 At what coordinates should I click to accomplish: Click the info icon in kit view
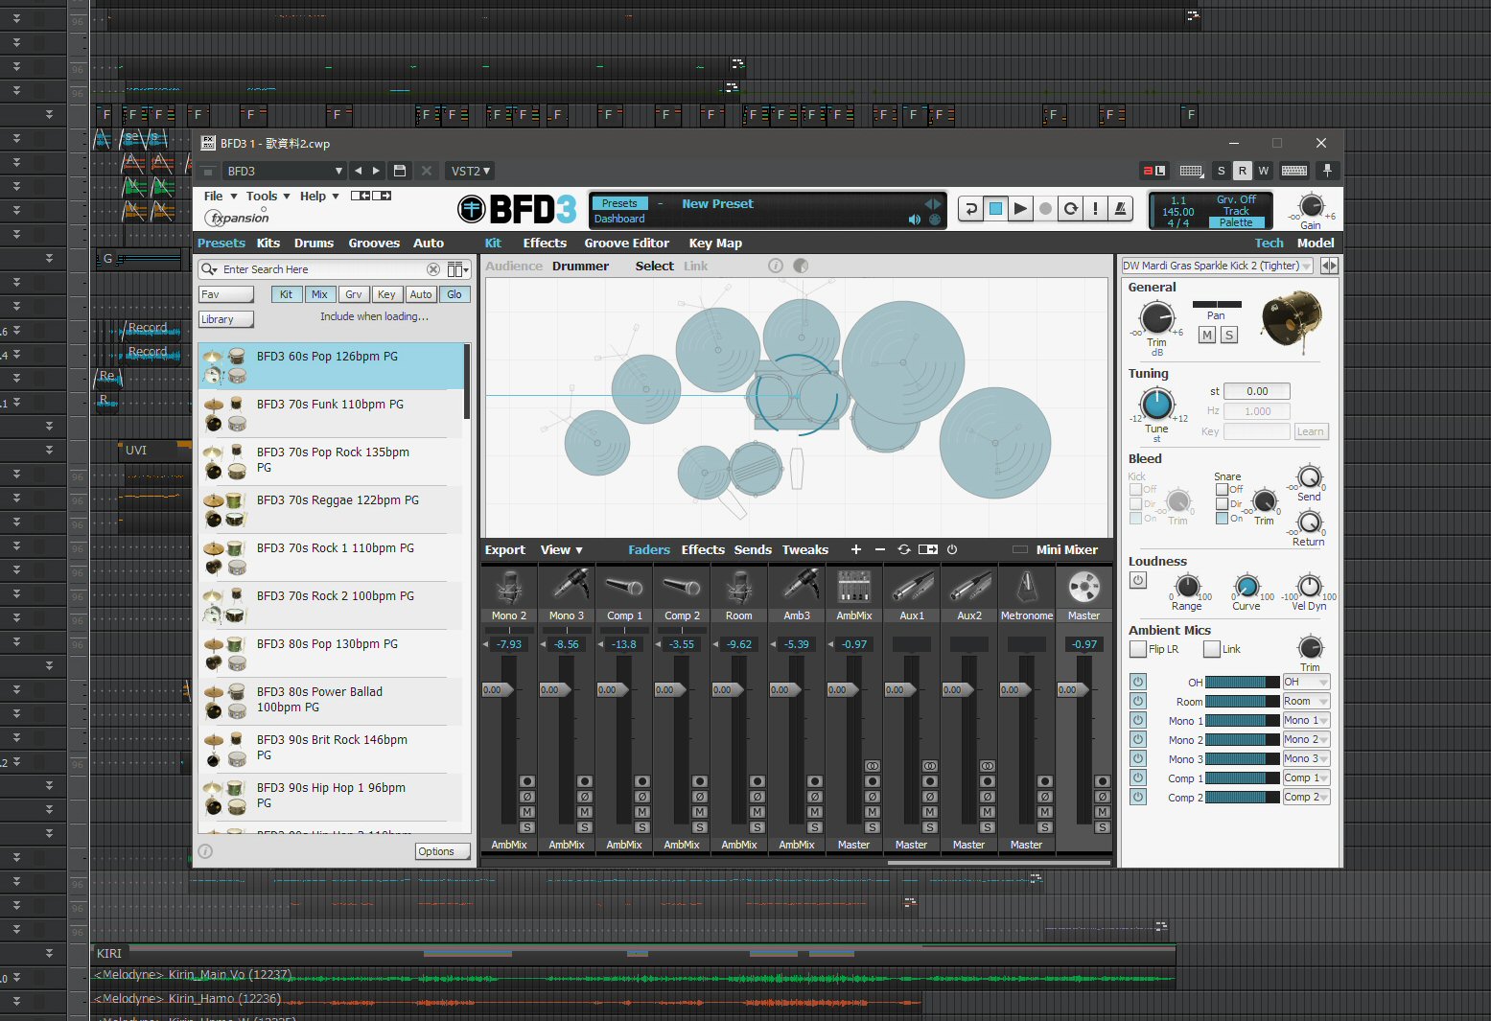pyautogui.click(x=776, y=266)
